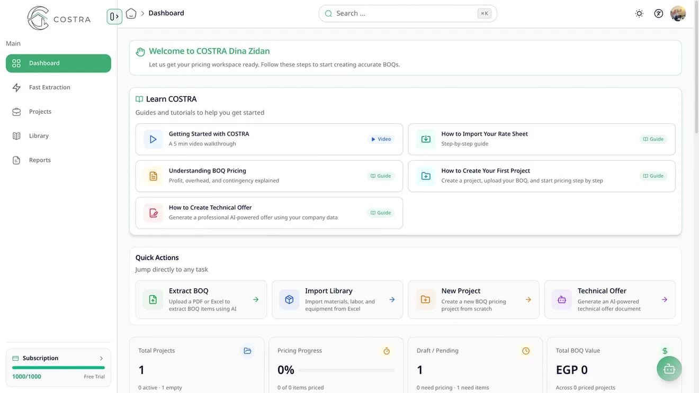Open the AI assistant chat bubble
The image size is (699, 393).
pos(669,369)
